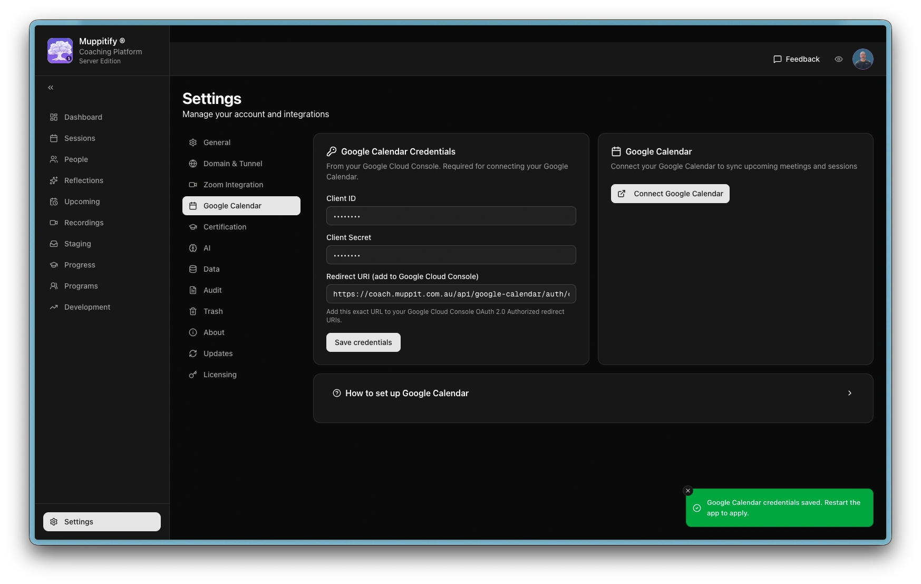921x584 pixels.
Task: Collapse the sidebar with double-chevron icon
Action: [x=51, y=88]
